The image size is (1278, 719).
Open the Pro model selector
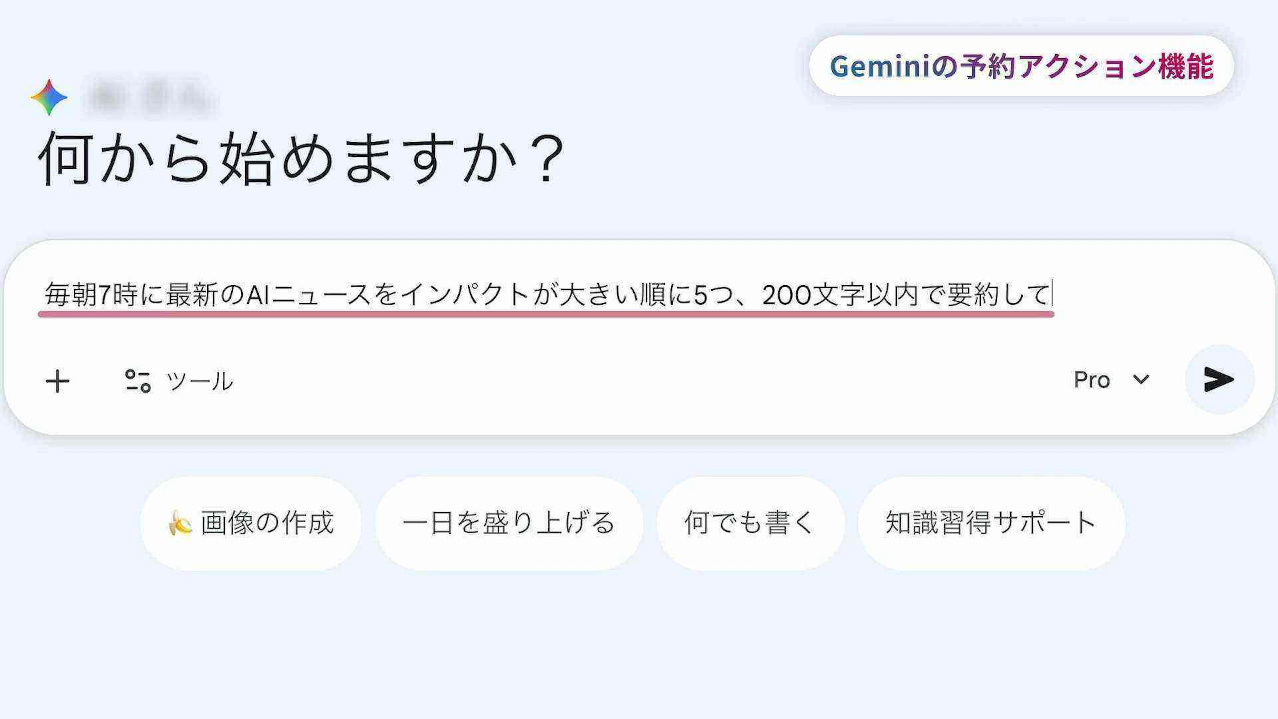[x=1092, y=380]
